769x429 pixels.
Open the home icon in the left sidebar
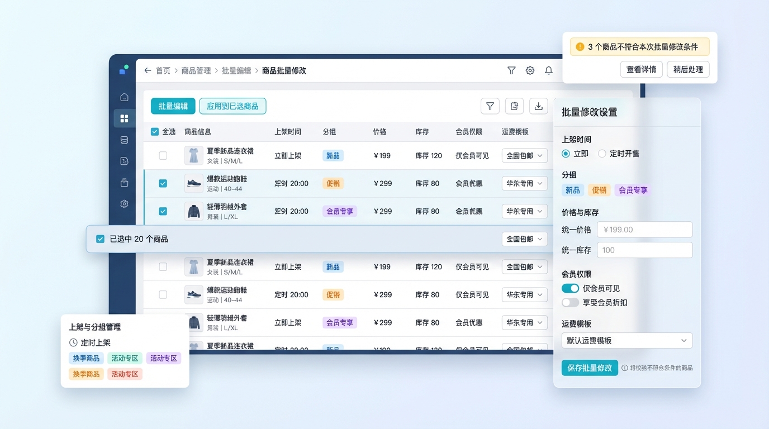point(124,97)
